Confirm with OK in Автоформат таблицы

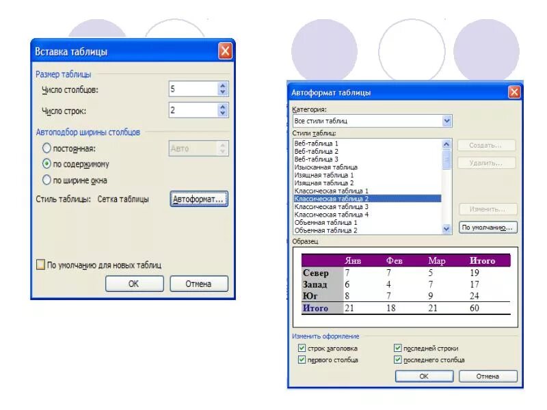tap(424, 377)
